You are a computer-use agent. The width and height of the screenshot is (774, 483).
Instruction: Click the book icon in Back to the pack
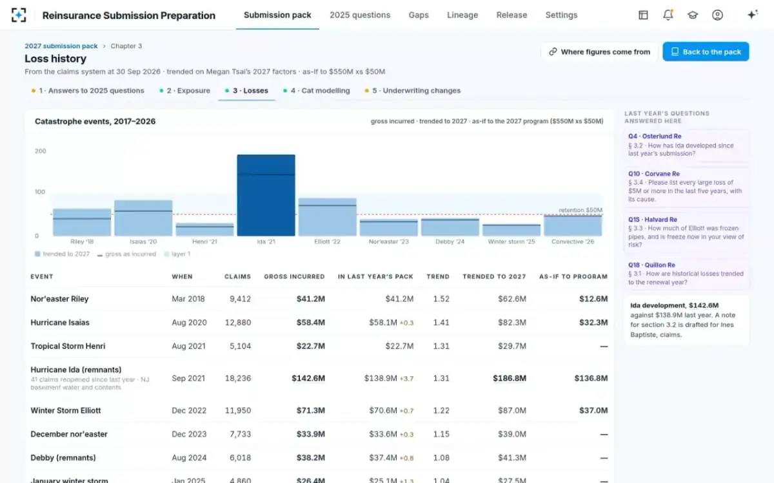[675, 52]
